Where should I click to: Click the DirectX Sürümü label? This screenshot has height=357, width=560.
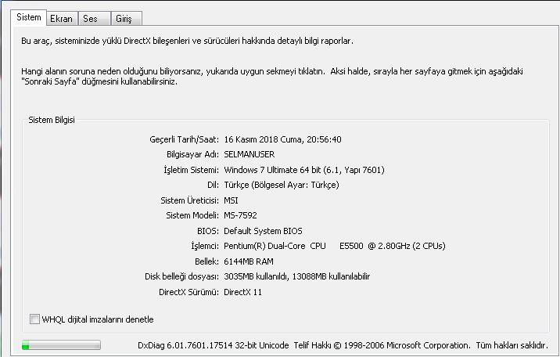click(189, 292)
